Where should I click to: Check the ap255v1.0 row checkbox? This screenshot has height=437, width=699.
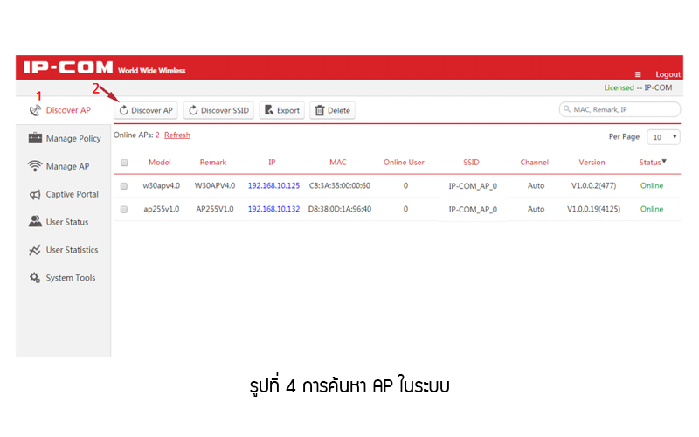coord(124,209)
